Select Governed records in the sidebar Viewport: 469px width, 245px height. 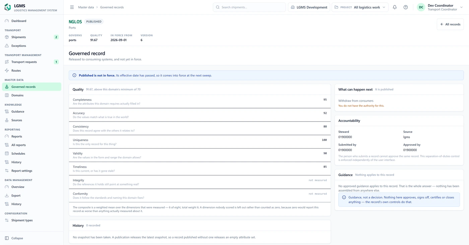(32, 87)
